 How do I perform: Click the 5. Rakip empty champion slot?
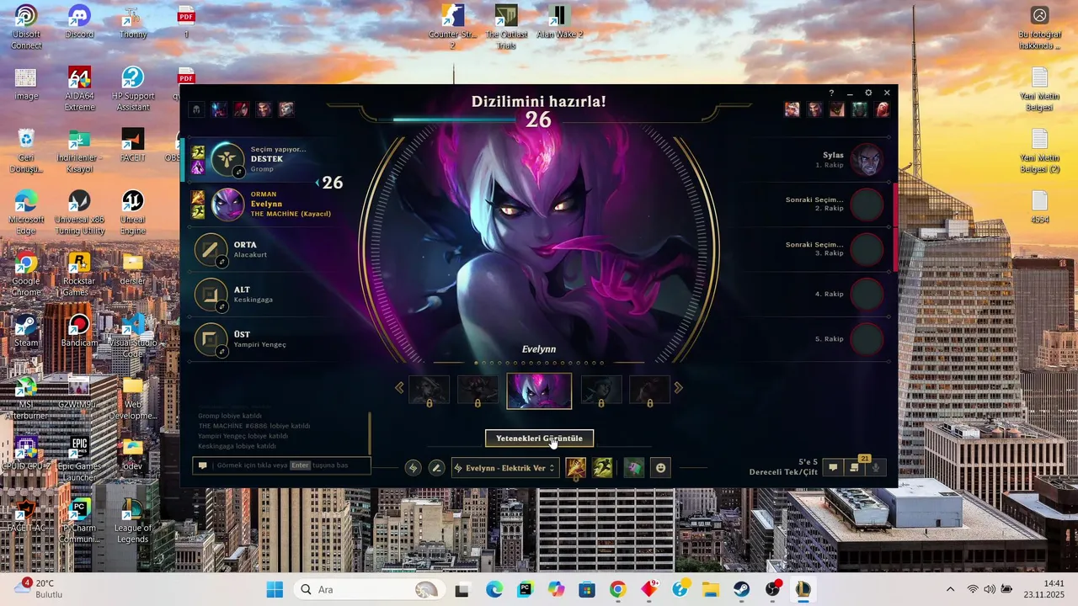[x=867, y=339]
